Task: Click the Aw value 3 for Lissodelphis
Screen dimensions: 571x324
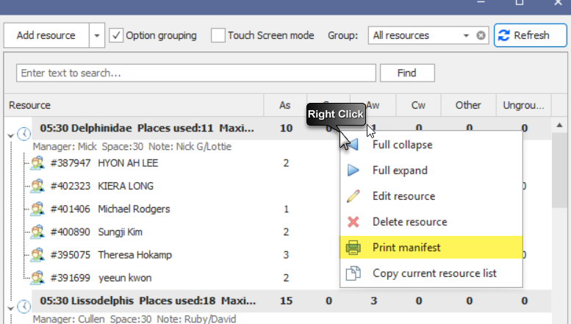Action: pos(374,300)
